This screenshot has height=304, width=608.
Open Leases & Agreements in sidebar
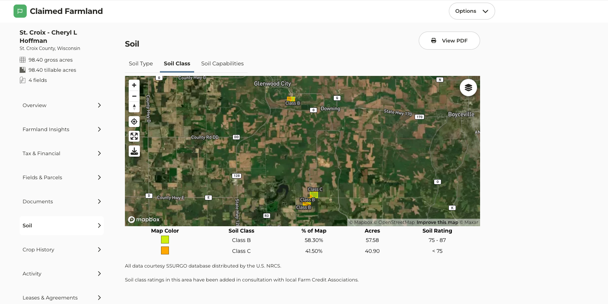pyautogui.click(x=62, y=298)
